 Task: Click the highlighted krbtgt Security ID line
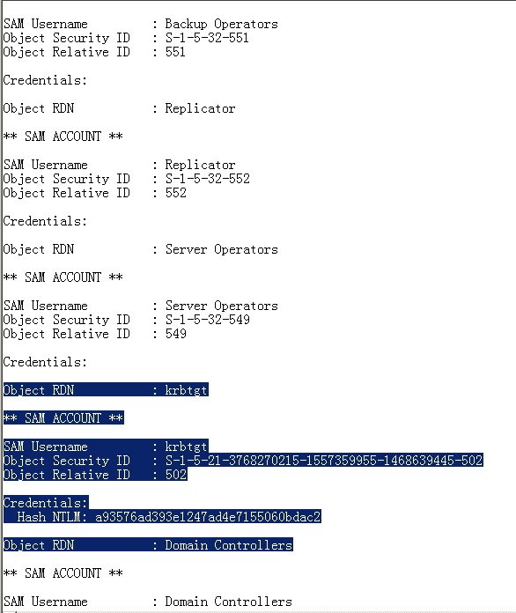tap(243, 460)
